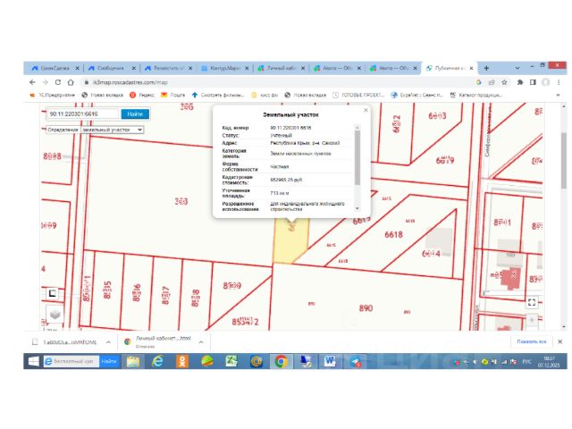This screenshot has height=429, width=572.
Task: Open the extensions puzzle icon
Action: pyautogui.click(x=520, y=82)
